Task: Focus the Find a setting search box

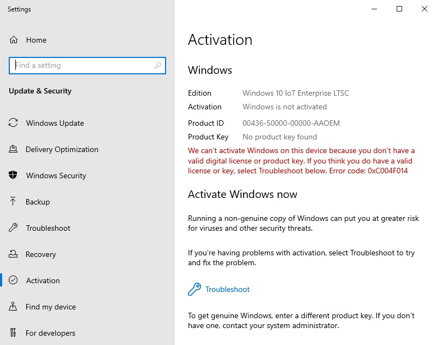Action: [x=82, y=66]
